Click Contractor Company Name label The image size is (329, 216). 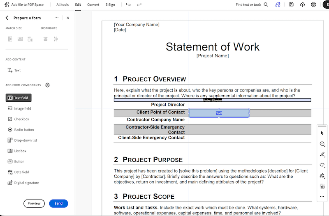pyautogui.click(x=156, y=119)
